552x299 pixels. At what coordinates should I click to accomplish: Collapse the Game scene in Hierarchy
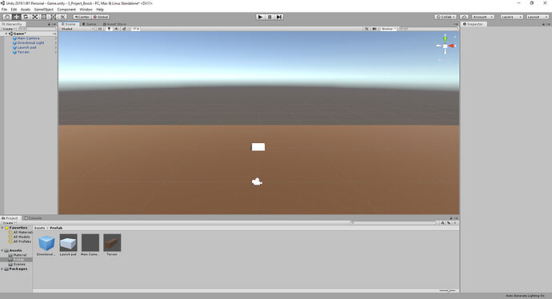(x=6, y=34)
